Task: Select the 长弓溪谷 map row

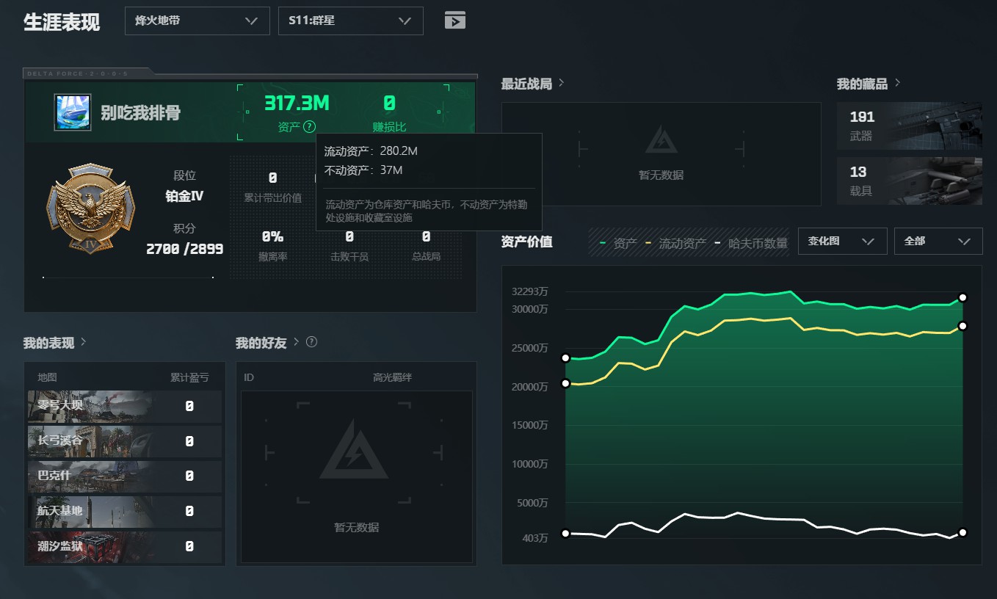Action: tap(124, 441)
